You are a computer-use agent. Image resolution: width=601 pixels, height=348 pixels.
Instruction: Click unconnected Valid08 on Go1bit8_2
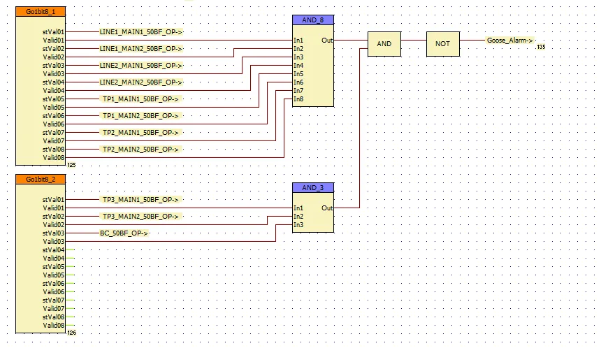(x=54, y=326)
